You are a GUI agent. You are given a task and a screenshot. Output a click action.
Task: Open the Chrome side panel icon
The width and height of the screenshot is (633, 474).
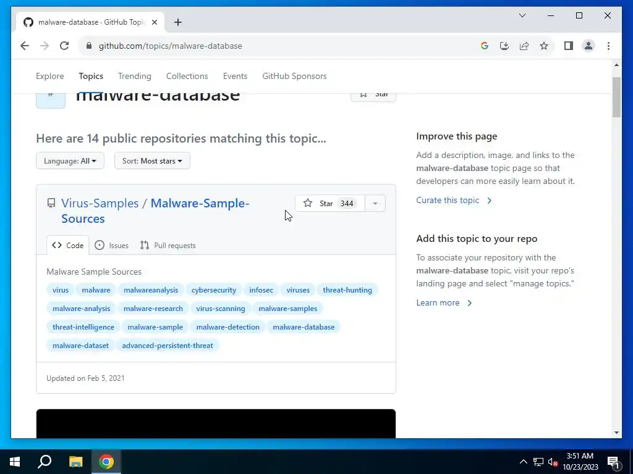click(569, 46)
